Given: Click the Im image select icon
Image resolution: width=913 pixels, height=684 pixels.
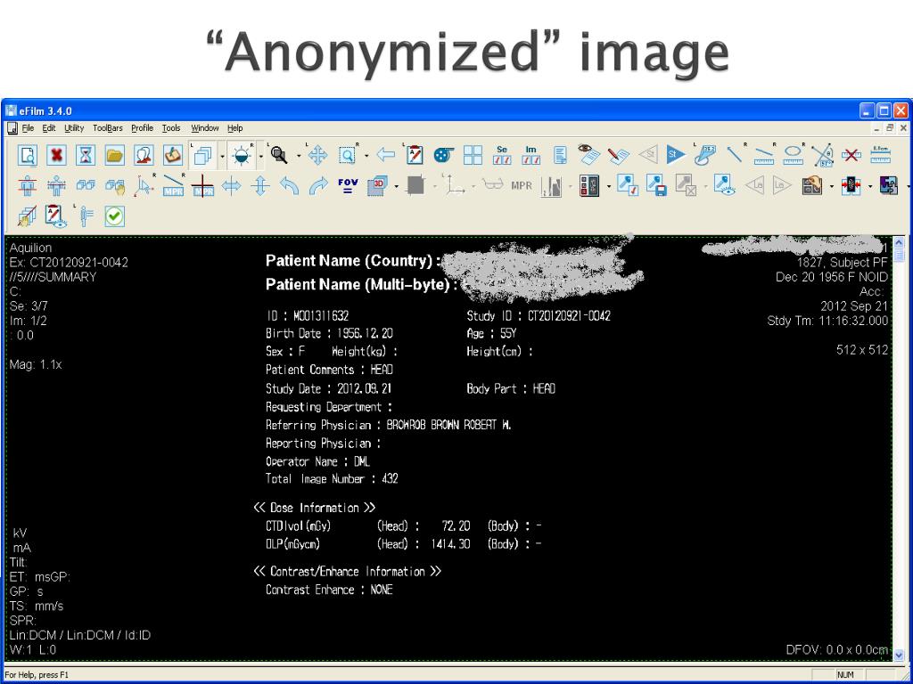Looking at the screenshot, I should 531,155.
